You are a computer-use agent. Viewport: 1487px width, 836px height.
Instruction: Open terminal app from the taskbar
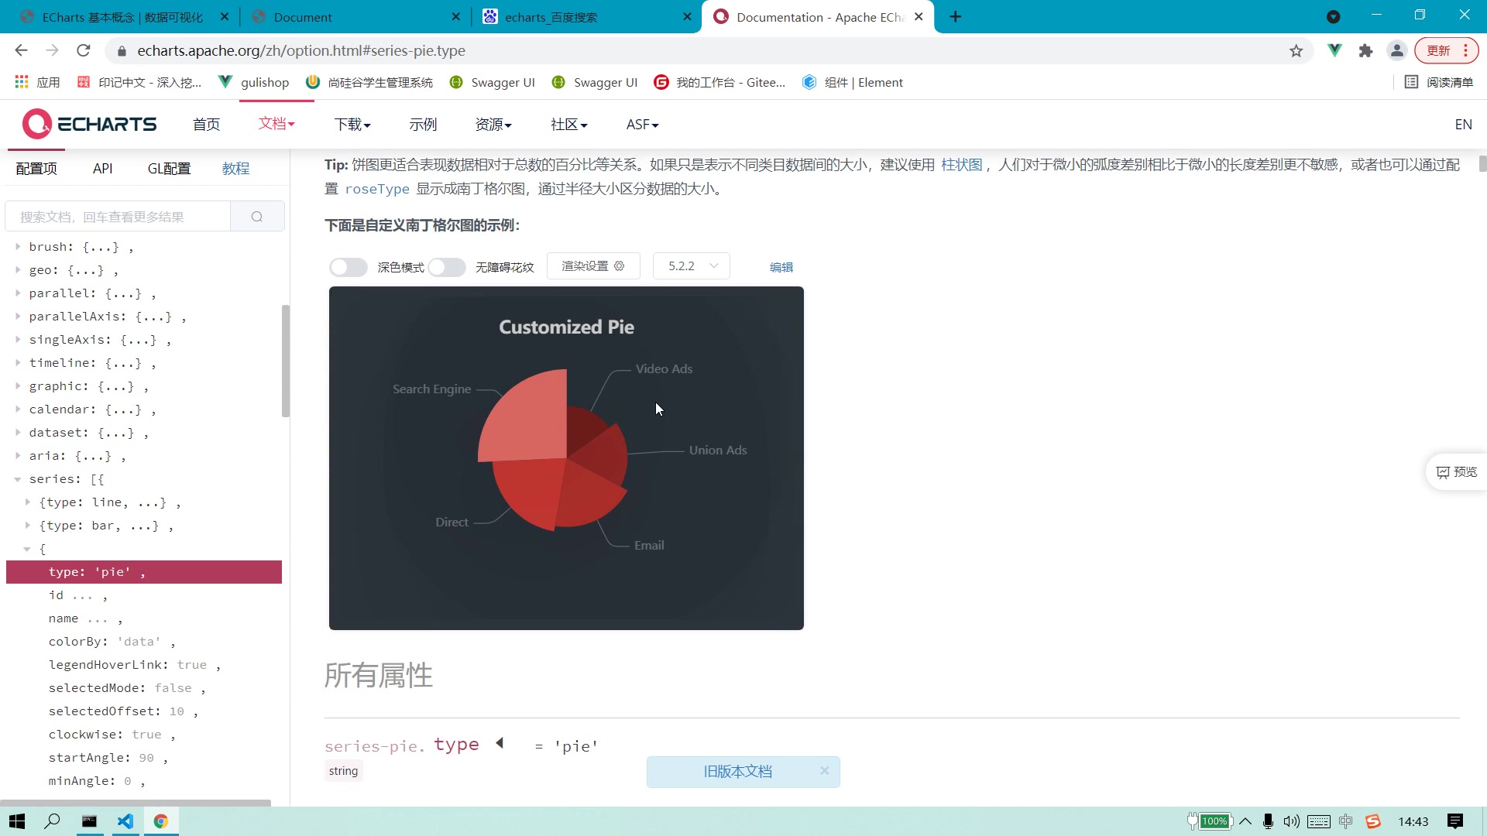(x=90, y=821)
